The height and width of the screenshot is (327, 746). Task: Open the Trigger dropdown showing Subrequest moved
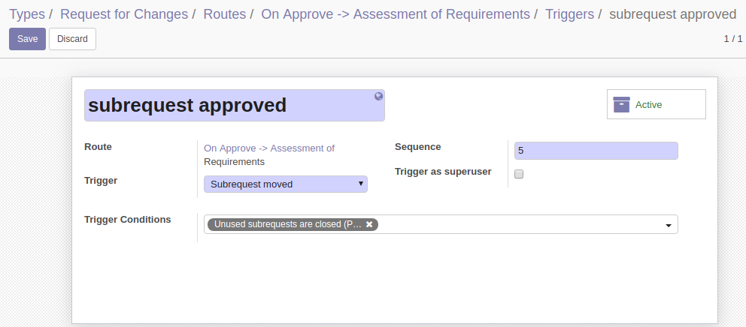[286, 184]
